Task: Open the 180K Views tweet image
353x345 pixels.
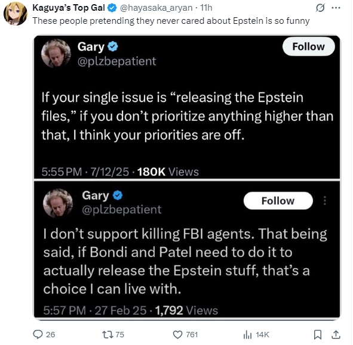Action: [187, 107]
